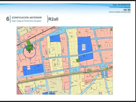Select the "ZONIFICACIÓN ANTERIOR" heading text
Screen dimensions: 136x102
click(x=27, y=18)
